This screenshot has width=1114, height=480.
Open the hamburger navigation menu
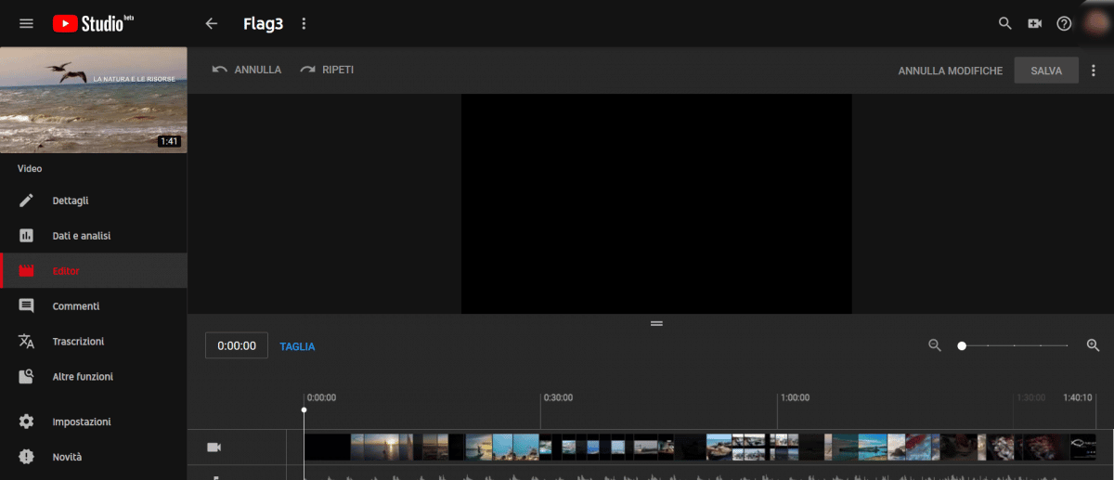[x=26, y=23]
